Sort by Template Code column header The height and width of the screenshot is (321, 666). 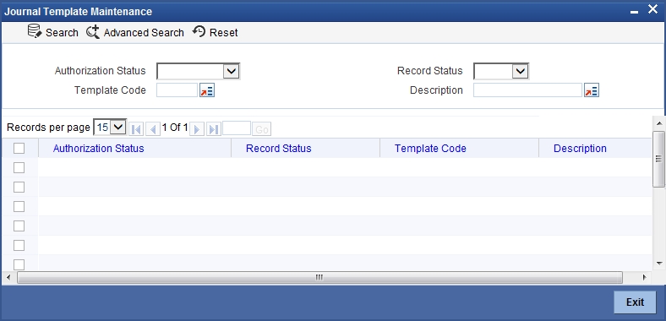pos(430,148)
